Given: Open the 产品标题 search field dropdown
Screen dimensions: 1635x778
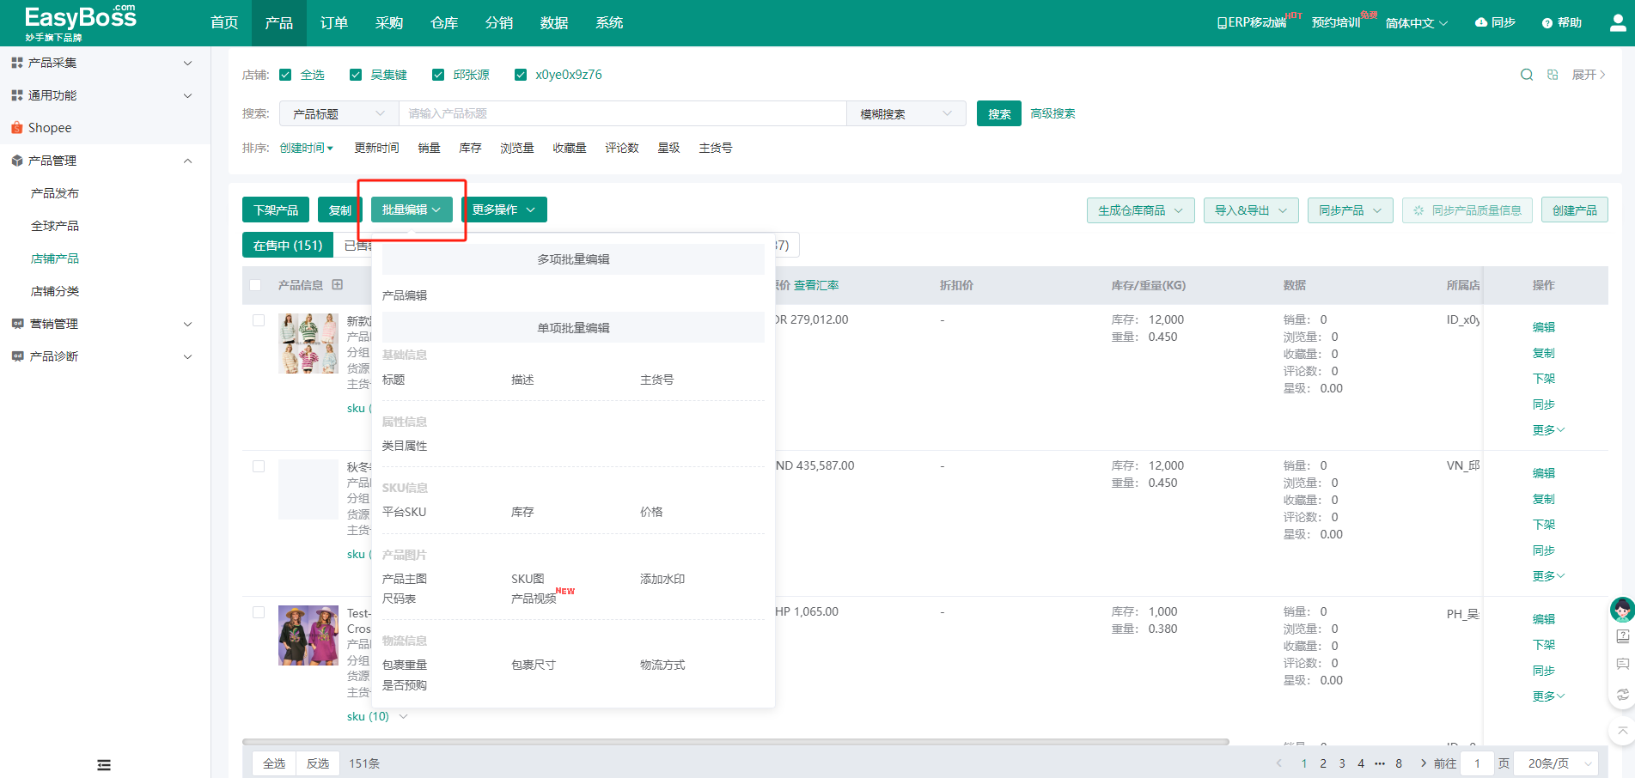Looking at the screenshot, I should point(339,113).
